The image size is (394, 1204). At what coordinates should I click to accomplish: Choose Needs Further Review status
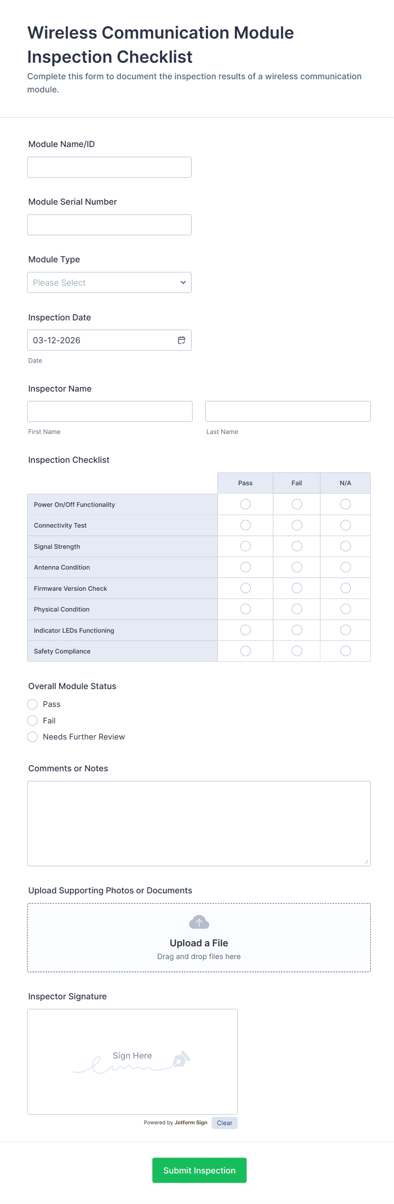coord(32,737)
